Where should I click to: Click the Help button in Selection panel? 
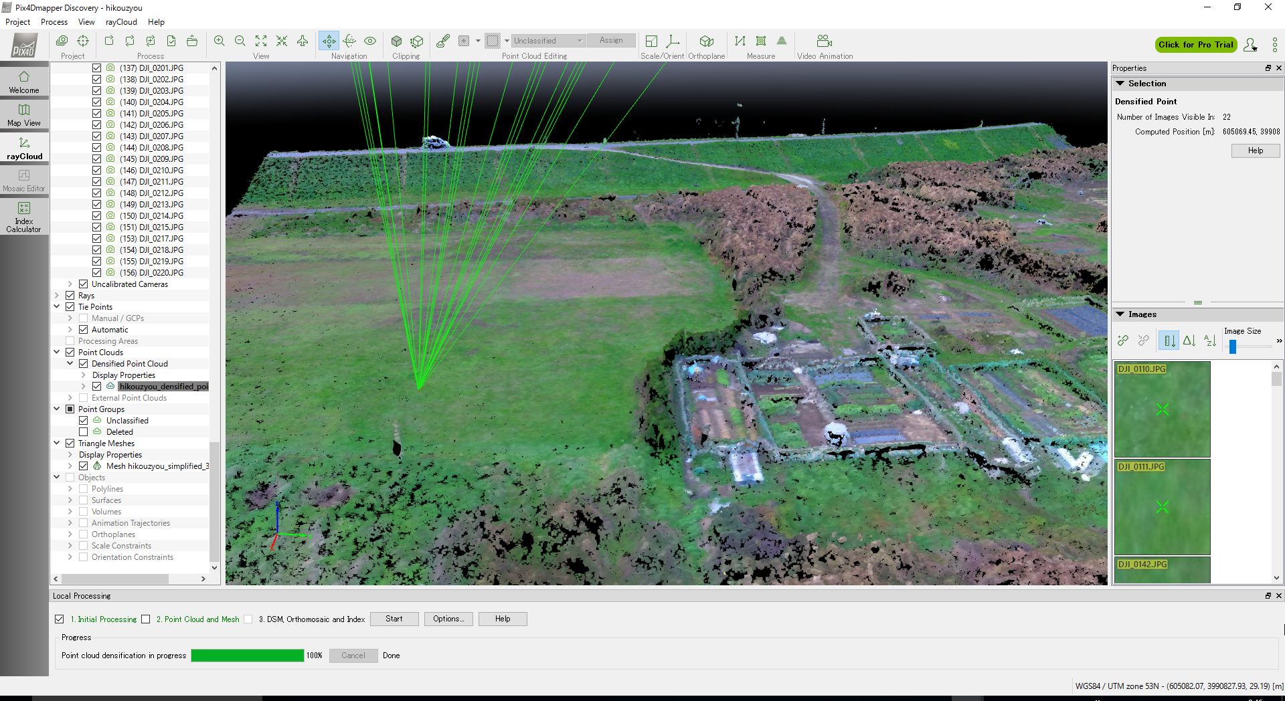pyautogui.click(x=1256, y=151)
